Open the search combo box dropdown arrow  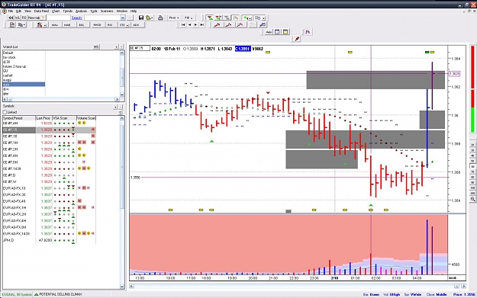click(123, 18)
